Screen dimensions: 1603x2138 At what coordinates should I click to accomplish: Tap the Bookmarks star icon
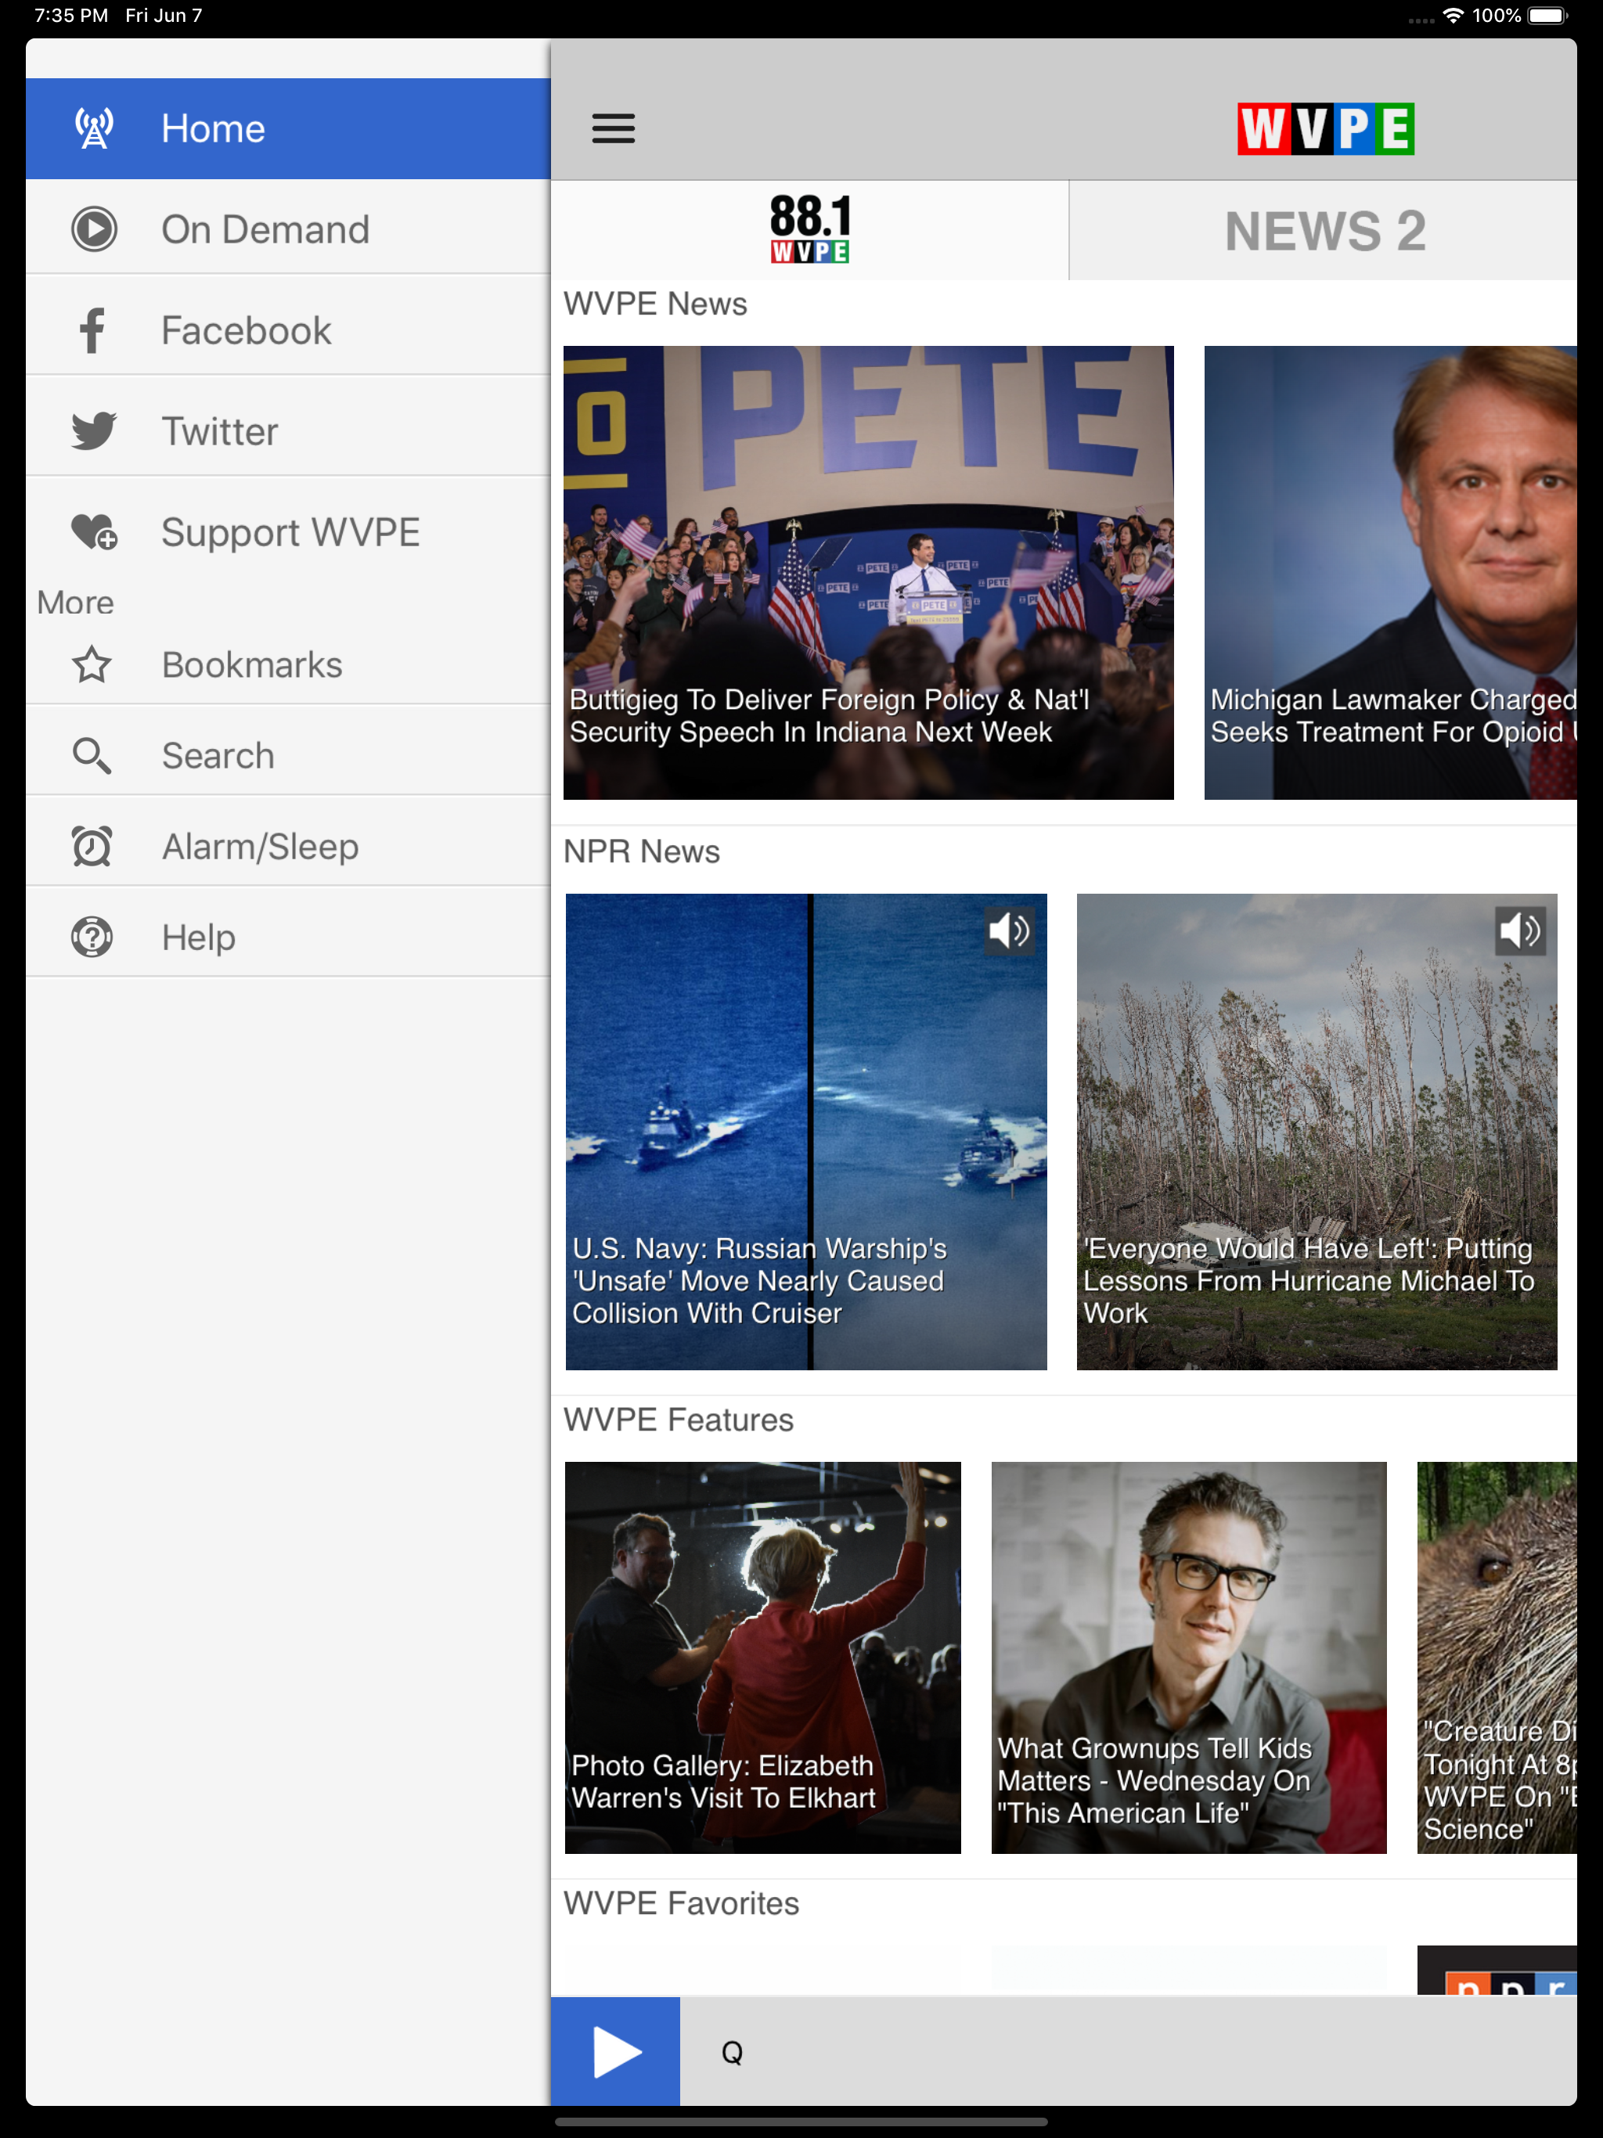point(92,665)
